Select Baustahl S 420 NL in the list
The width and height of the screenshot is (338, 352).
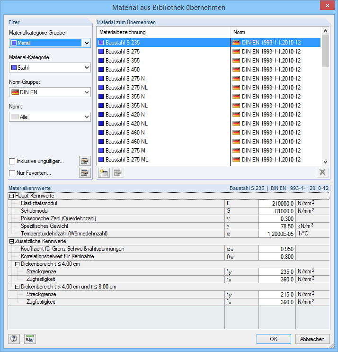pos(126,124)
